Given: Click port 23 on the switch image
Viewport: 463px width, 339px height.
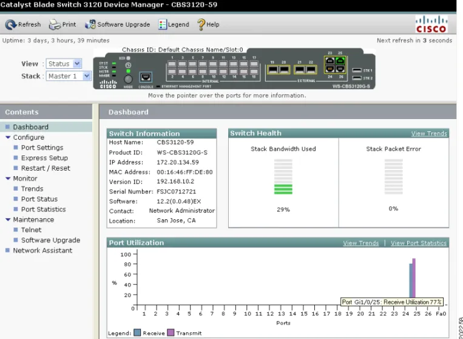Looking at the screenshot, I should (330, 61).
